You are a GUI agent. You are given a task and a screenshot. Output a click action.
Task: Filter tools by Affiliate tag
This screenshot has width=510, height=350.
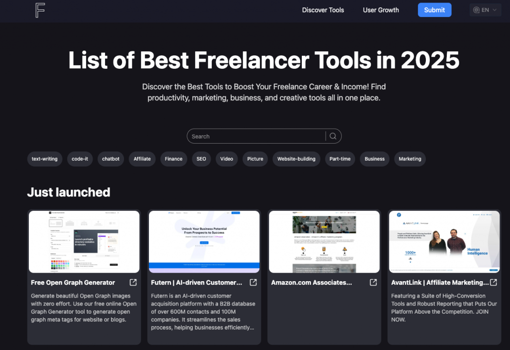click(142, 159)
